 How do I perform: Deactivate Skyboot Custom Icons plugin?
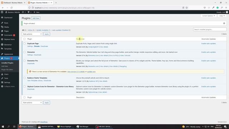point(31,89)
